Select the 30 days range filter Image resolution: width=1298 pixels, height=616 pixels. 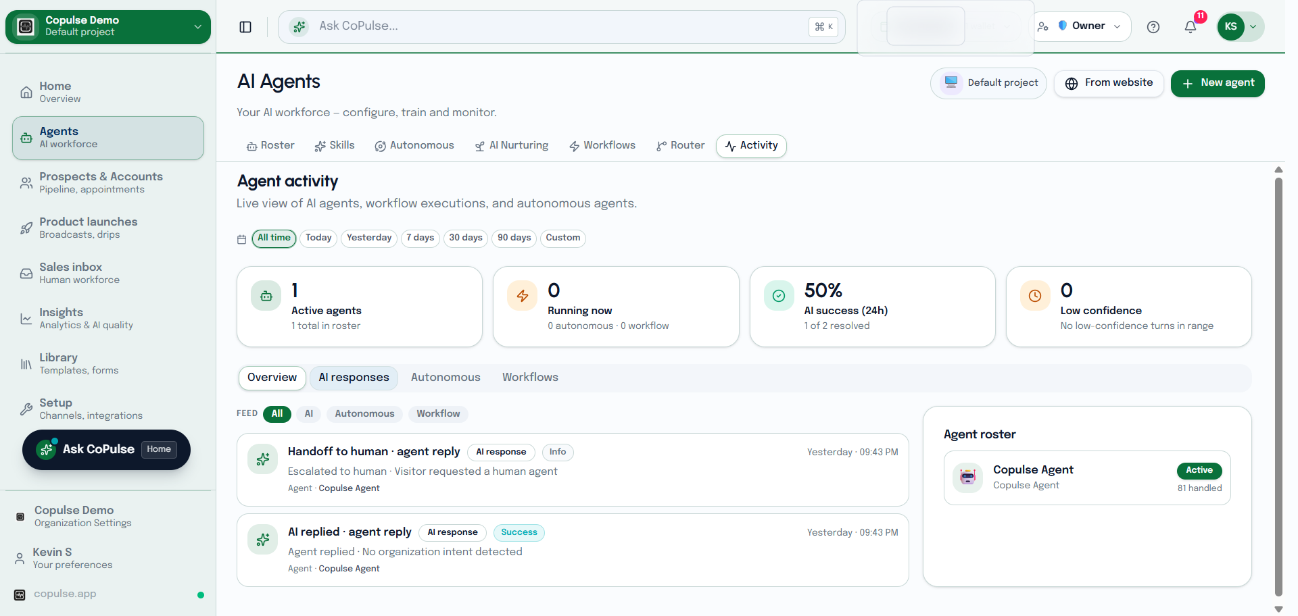click(466, 238)
